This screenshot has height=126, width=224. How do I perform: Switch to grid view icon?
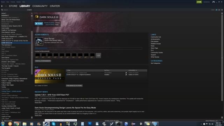tap(222, 10)
